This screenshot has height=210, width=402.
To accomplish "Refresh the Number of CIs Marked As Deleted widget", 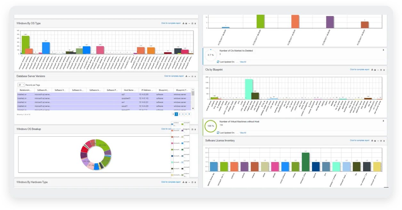I will coord(218,62).
